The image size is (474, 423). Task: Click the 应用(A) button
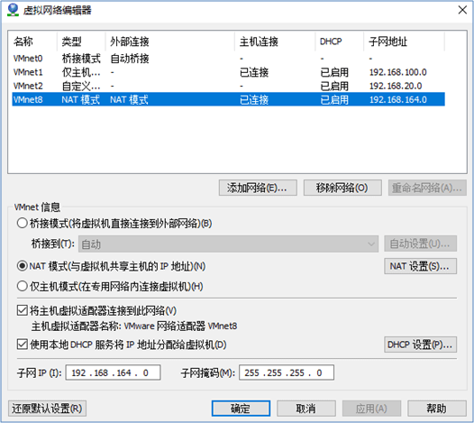[x=371, y=409]
